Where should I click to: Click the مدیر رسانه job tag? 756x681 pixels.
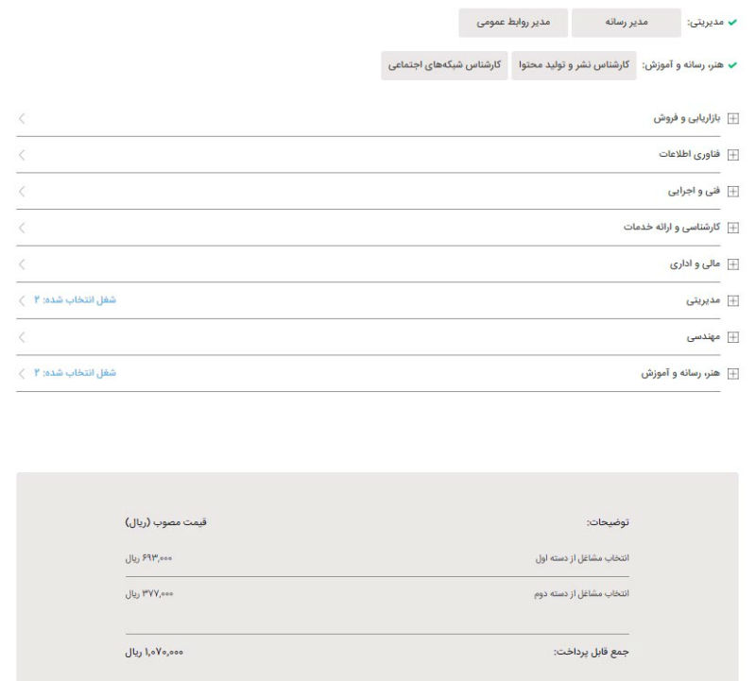[x=627, y=22]
